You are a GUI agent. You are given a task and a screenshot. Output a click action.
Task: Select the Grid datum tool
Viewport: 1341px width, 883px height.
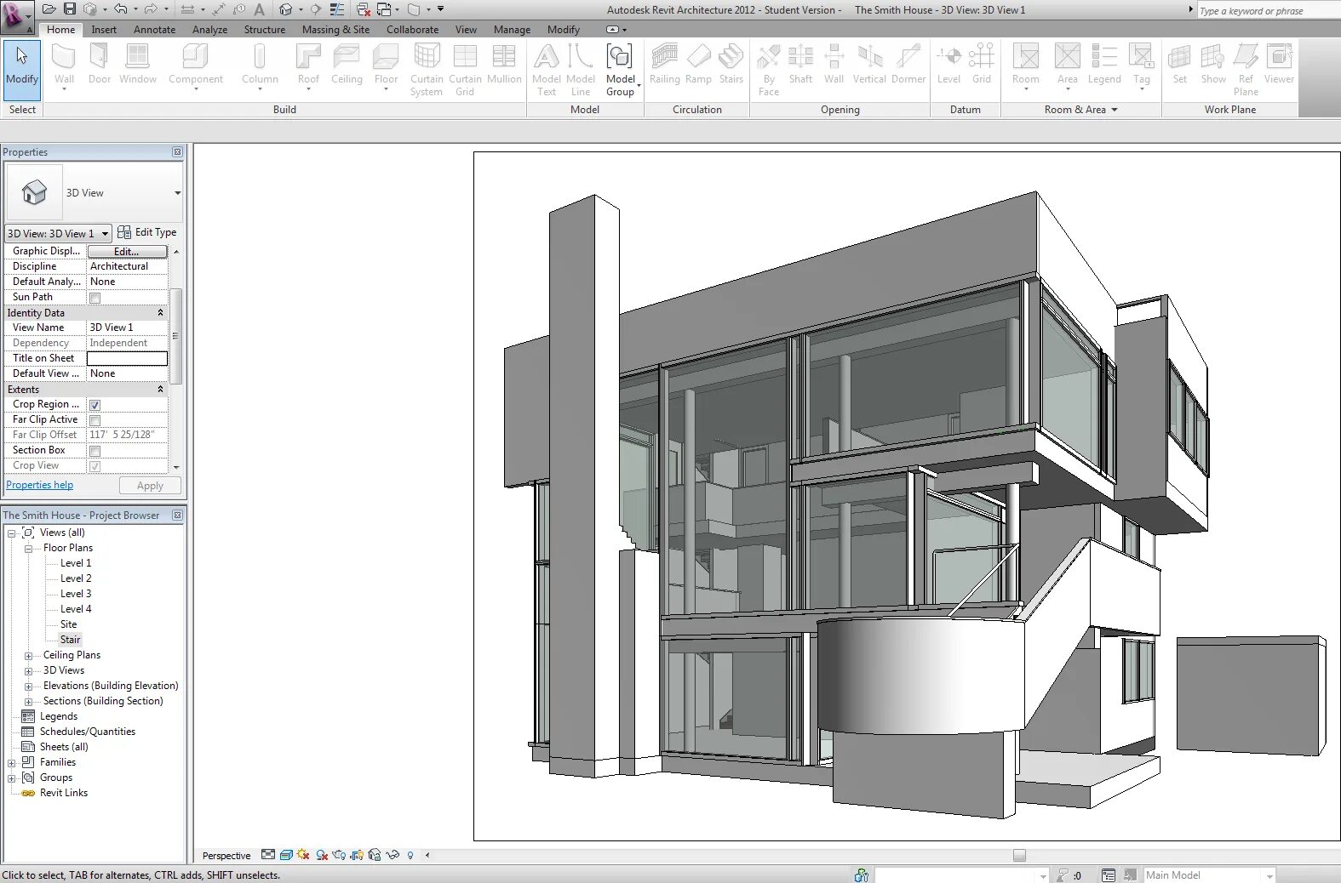[982, 65]
